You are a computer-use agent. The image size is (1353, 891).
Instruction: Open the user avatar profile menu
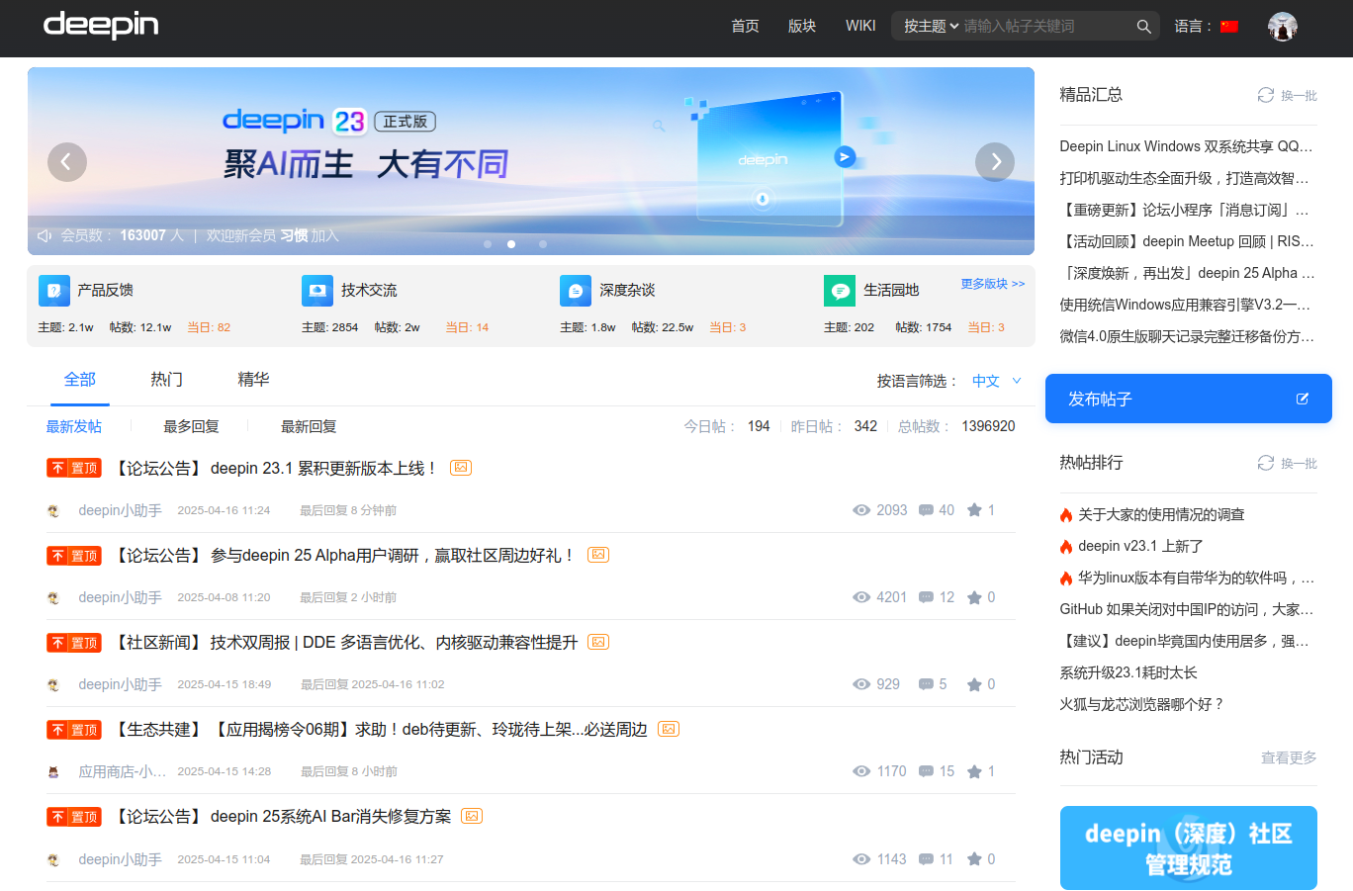(x=1283, y=27)
